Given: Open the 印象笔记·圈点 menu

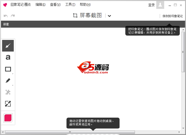Looking at the screenshot, I should click(21, 5).
